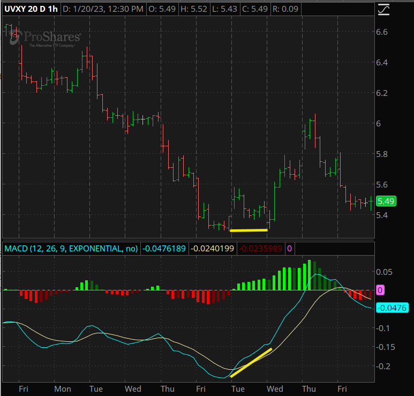Image resolution: width=414 pixels, height=396 pixels.
Task: Click the open price value O: 5.49
Action: [162, 9]
